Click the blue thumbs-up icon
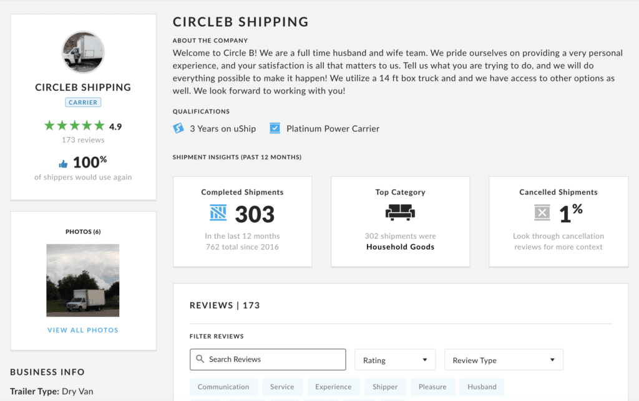Image resolution: width=639 pixels, height=401 pixels. click(63, 164)
